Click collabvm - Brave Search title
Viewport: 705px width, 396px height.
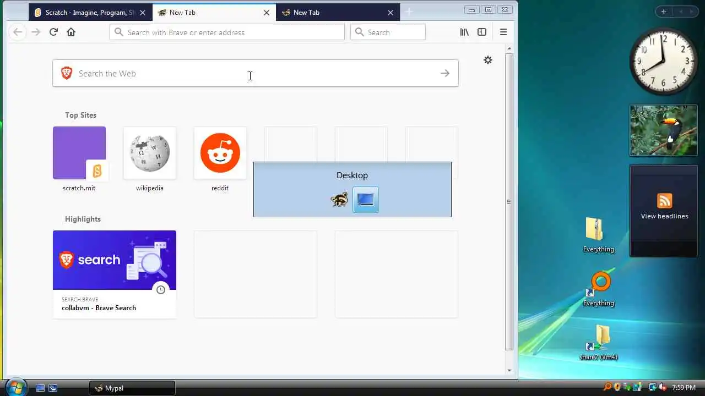pos(99,307)
